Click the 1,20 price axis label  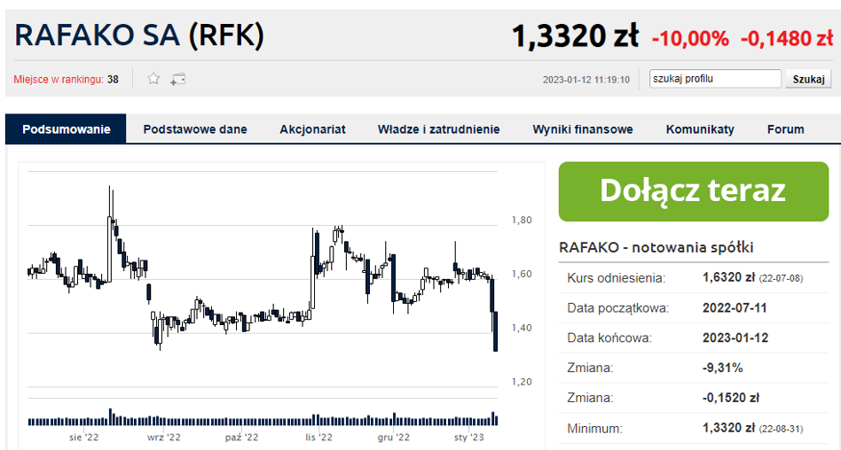point(522,382)
